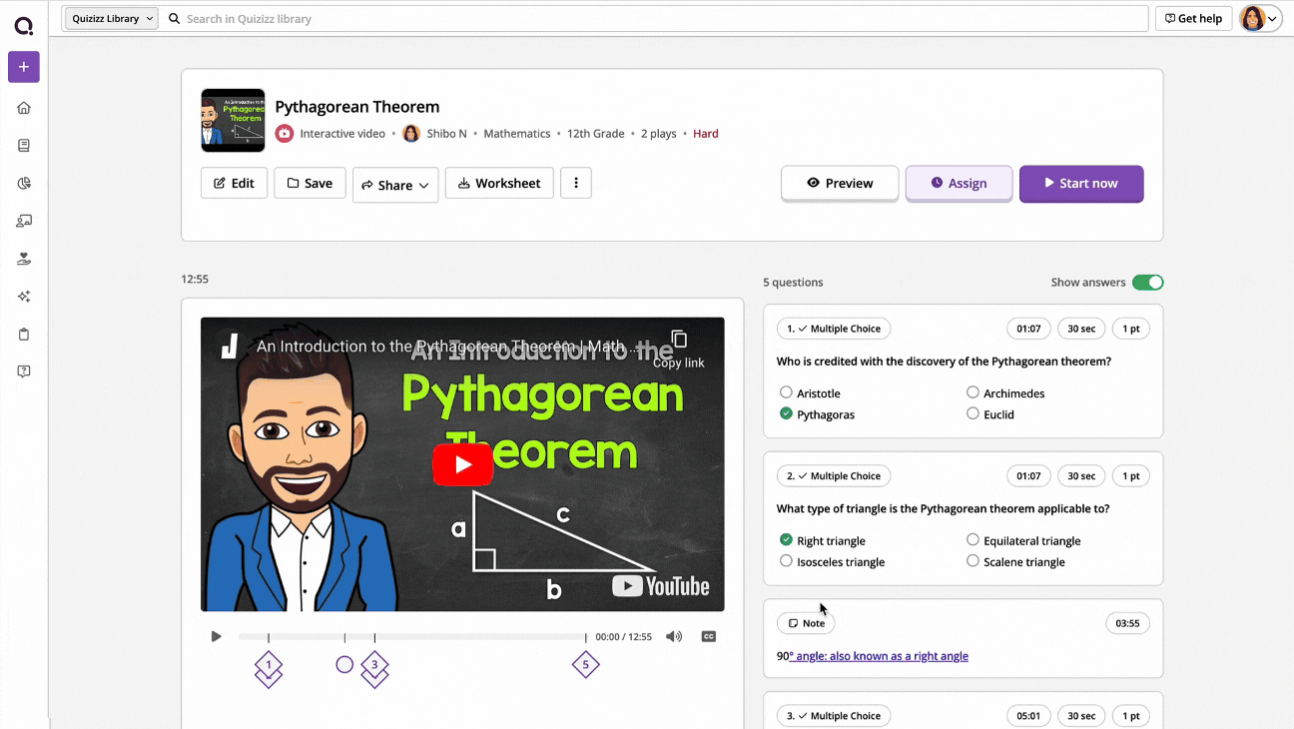Click the red YouTube play button

[x=462, y=464]
